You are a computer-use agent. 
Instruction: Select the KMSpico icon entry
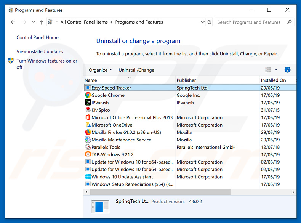click(x=88, y=110)
